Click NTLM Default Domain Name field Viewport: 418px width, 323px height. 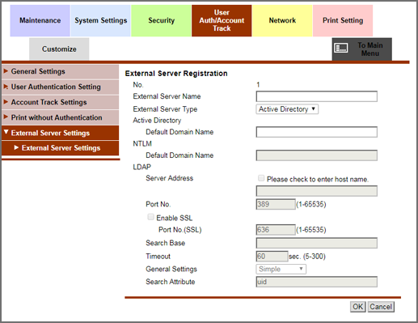pyautogui.click(x=317, y=155)
